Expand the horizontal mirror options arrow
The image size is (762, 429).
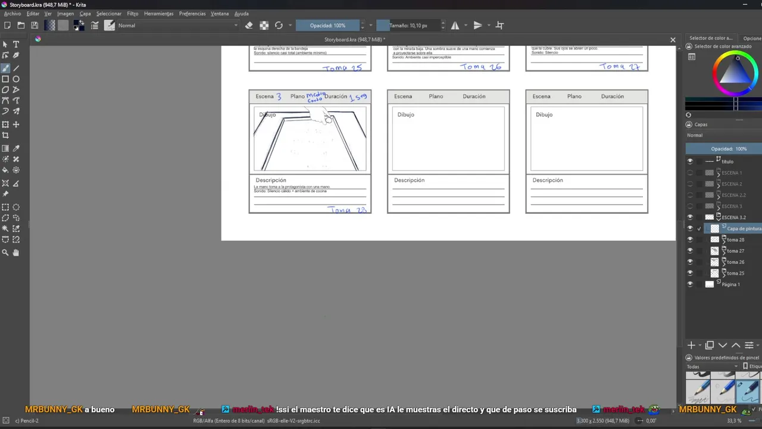click(466, 26)
